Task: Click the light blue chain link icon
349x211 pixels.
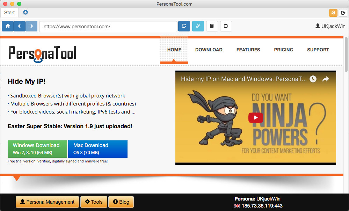Action: click(198, 26)
